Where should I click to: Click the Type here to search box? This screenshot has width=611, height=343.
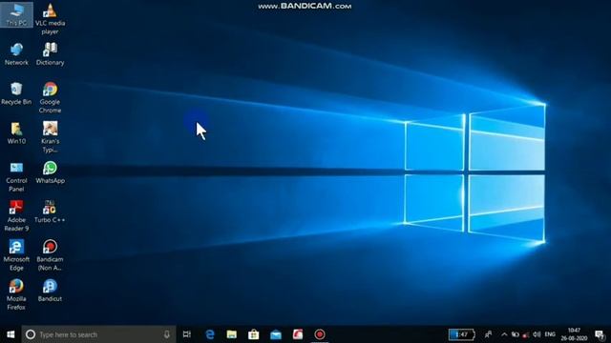point(98,334)
